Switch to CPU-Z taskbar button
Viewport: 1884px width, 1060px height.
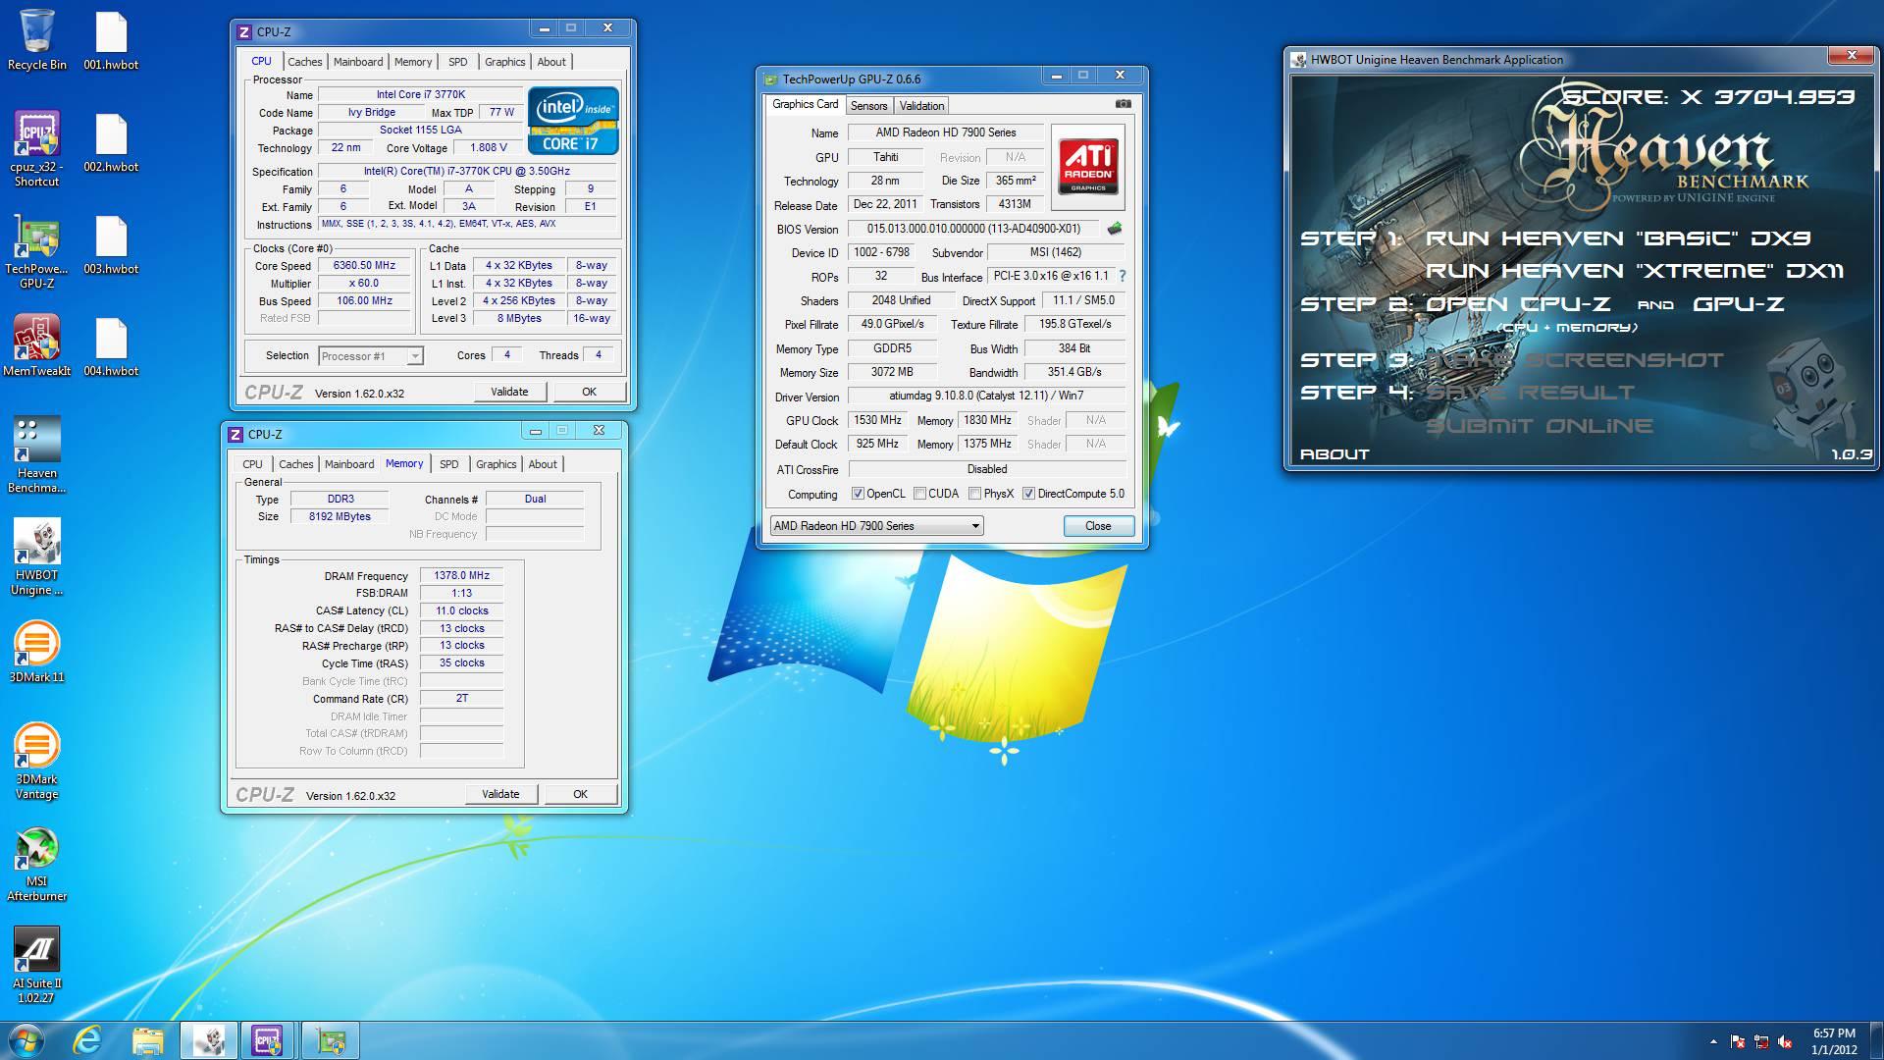(x=267, y=1040)
